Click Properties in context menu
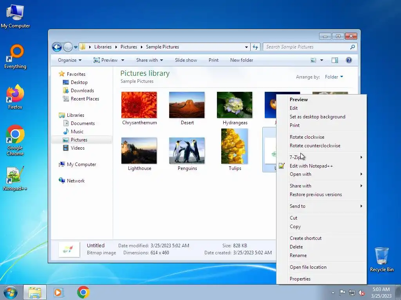The image size is (401, 300). tap(326, 279)
